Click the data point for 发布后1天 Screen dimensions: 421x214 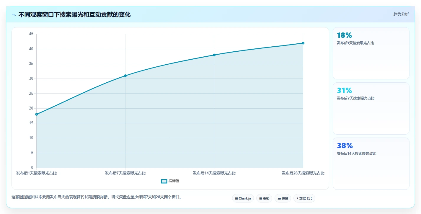click(x=36, y=114)
